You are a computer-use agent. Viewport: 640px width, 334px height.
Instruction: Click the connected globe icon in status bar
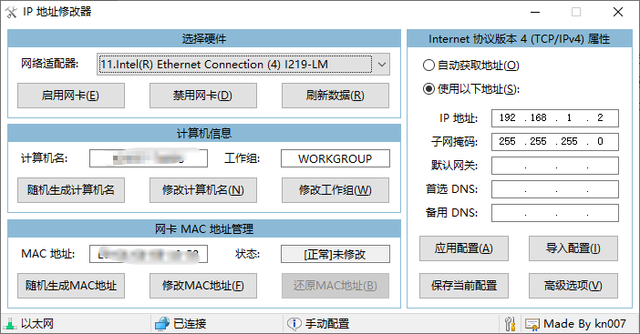161,324
